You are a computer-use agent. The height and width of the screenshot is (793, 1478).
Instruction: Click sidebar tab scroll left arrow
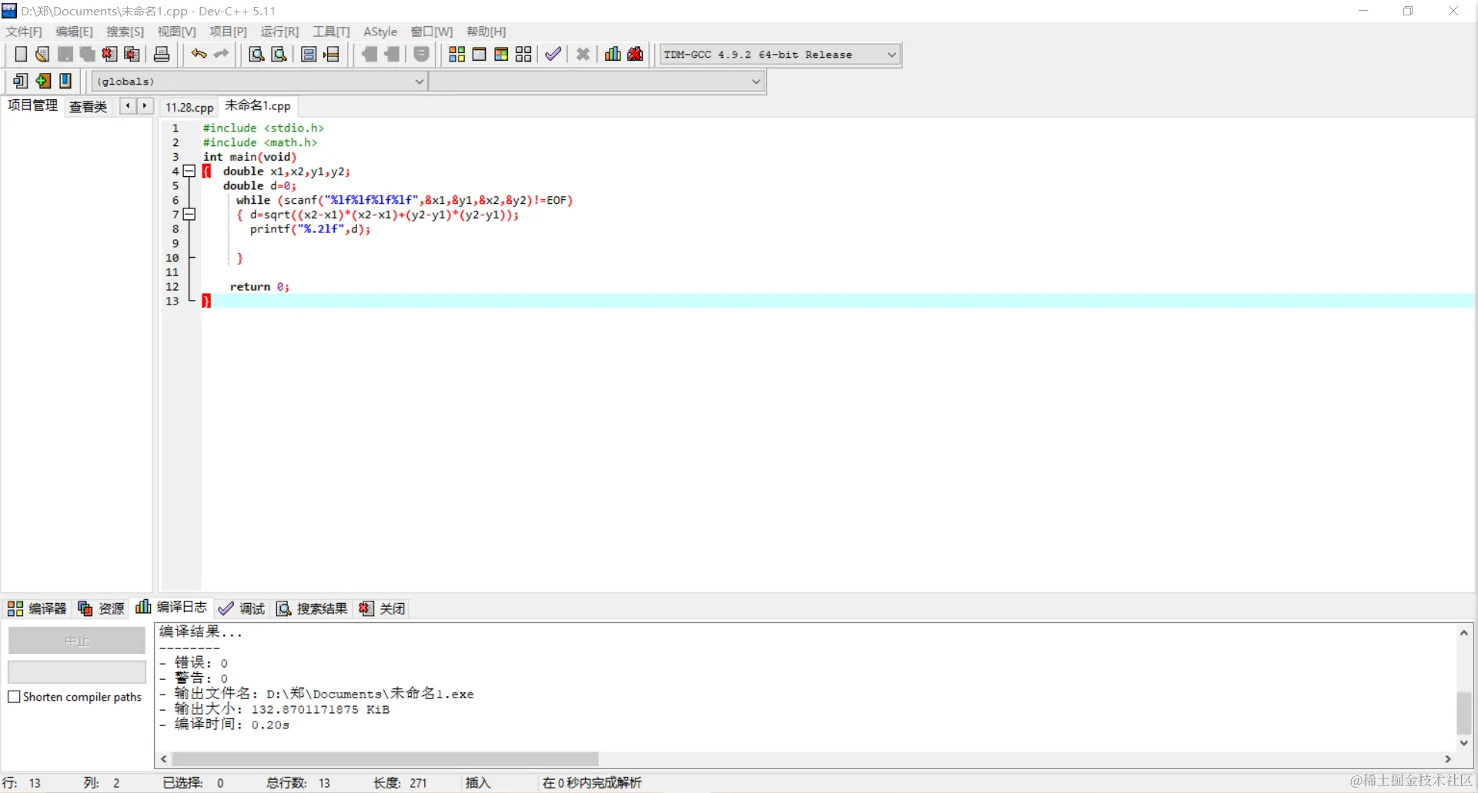coord(128,106)
